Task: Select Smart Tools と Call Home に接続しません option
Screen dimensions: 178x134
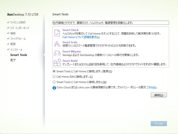Action: 54,82
